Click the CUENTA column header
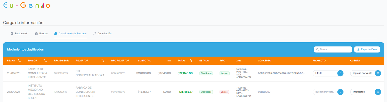The height and width of the screenshot is (102, 387). pyautogui.click(x=355, y=61)
